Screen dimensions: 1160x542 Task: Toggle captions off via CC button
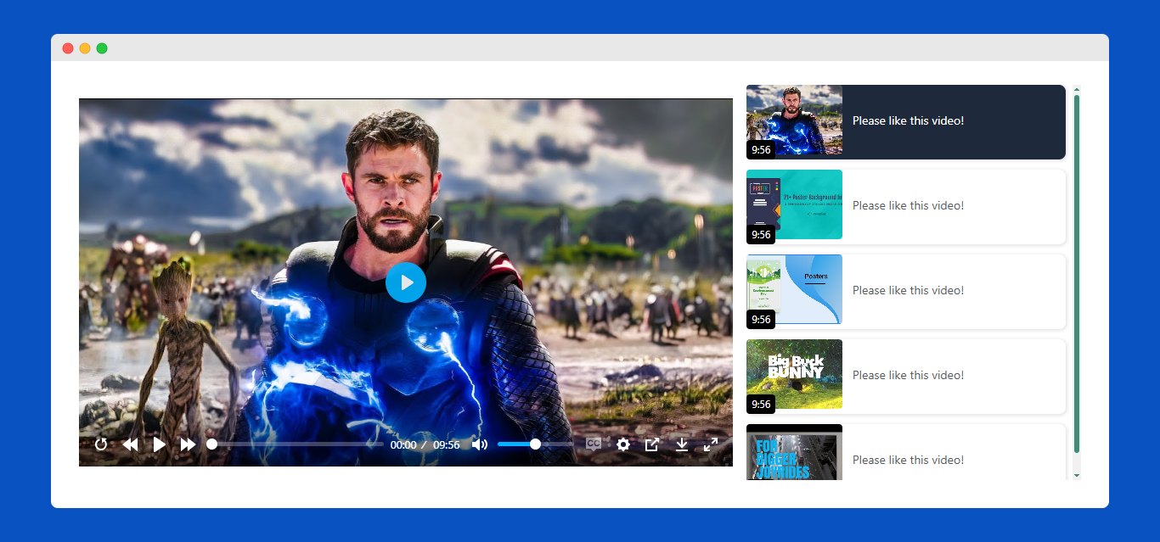pos(594,444)
